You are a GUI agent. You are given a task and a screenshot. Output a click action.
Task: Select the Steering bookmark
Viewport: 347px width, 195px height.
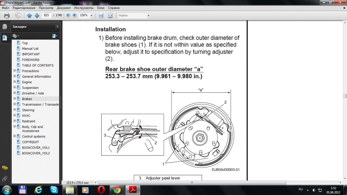point(28,110)
